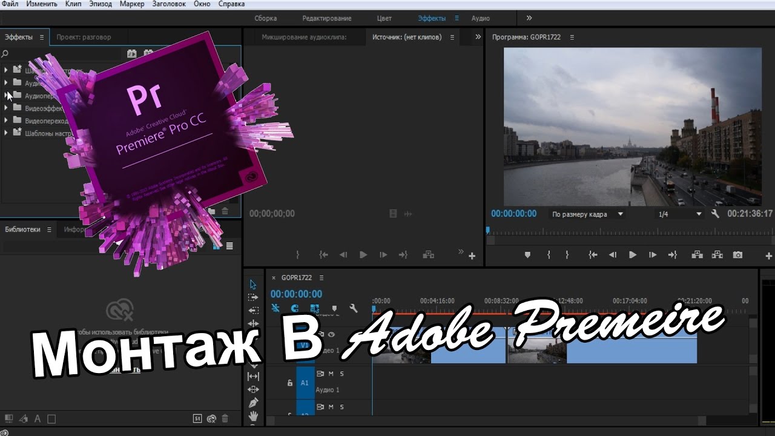This screenshot has height=436, width=775.
Task: Click Mark In in Program monitor
Action: coord(549,255)
